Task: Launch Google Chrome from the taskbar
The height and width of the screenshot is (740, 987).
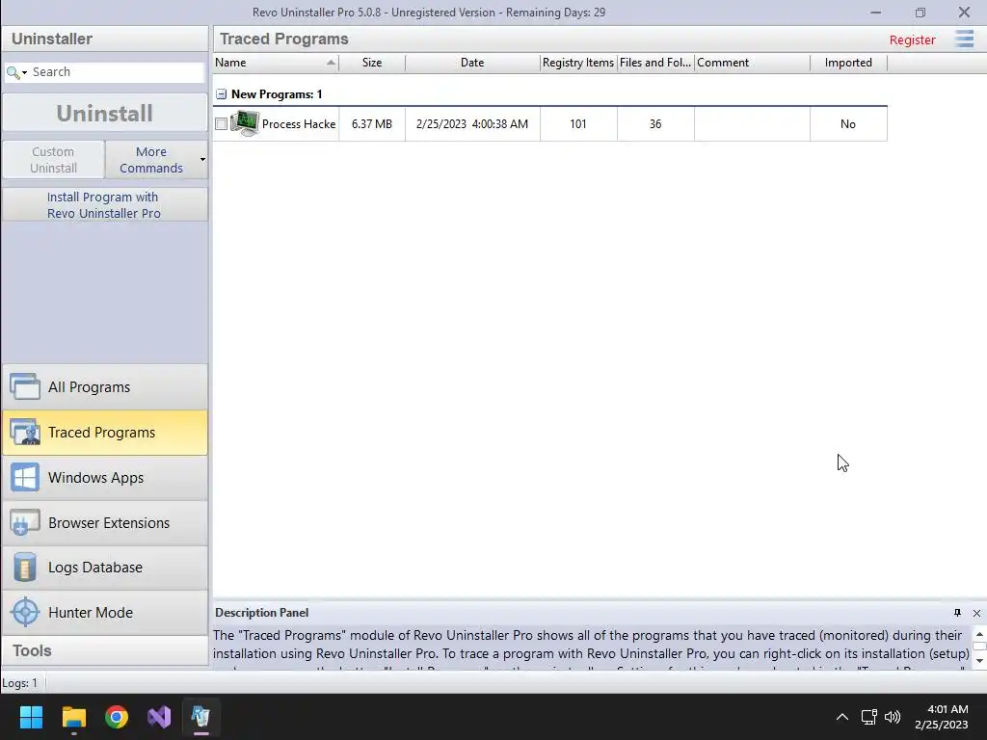Action: pyautogui.click(x=117, y=717)
